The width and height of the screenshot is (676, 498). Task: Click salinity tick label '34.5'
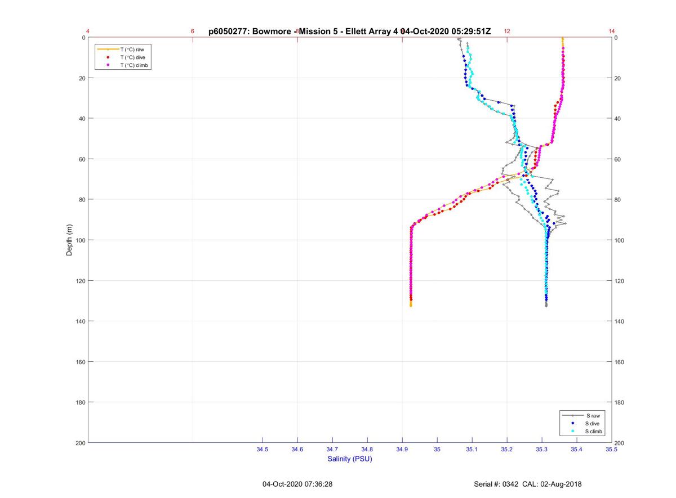click(263, 450)
